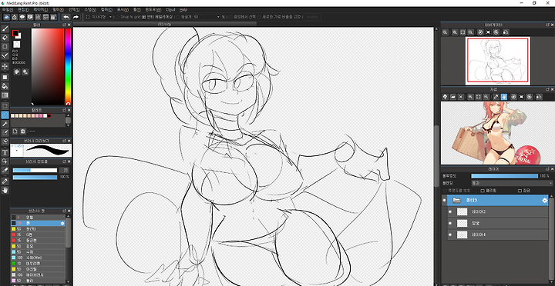The image size is (555, 286).
Task: Click the add palette color button
Action: (x=15, y=131)
